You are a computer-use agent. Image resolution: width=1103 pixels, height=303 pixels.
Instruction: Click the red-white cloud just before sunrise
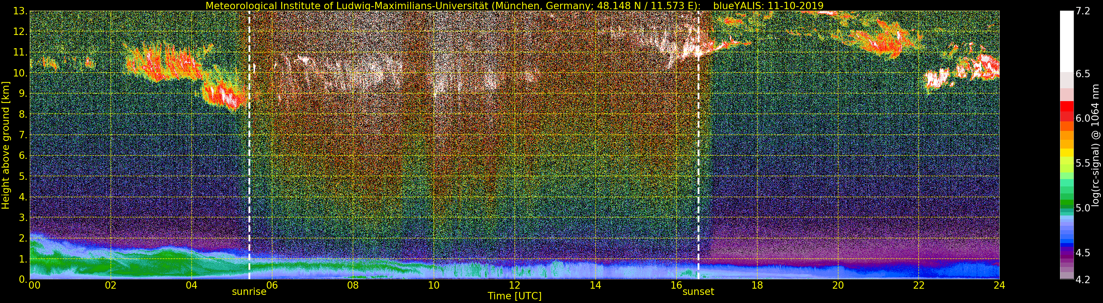(x=225, y=95)
